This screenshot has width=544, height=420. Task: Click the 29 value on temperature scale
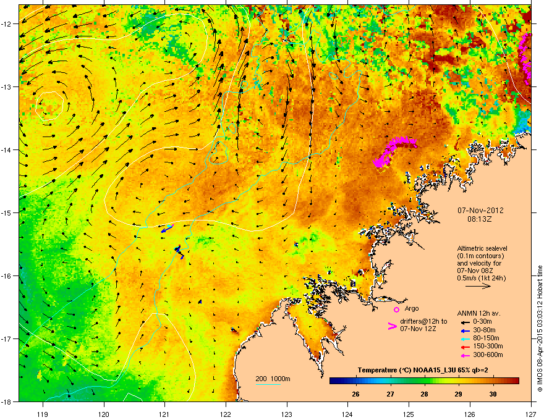pyautogui.click(x=458, y=394)
